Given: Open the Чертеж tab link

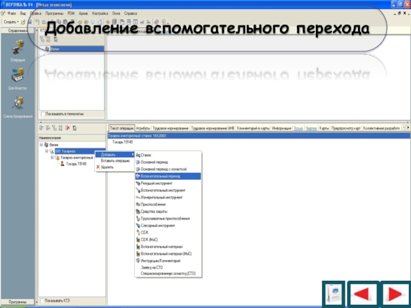Looking at the screenshot, I should coord(311,128).
